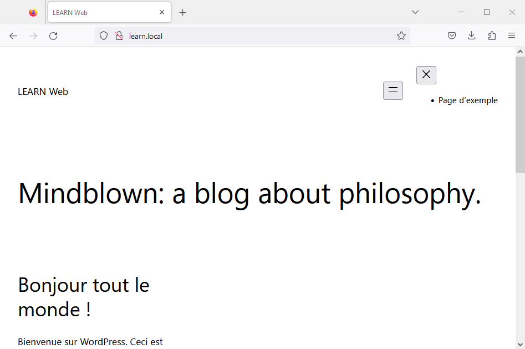Go to LEARN Web site title link
The width and height of the screenshot is (525, 349).
(x=43, y=92)
